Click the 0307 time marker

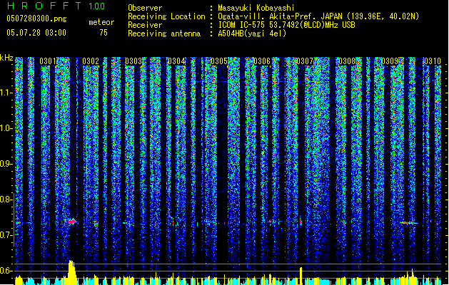pos(305,61)
